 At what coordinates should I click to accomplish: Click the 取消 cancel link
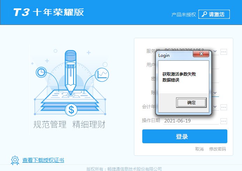pos(199,149)
